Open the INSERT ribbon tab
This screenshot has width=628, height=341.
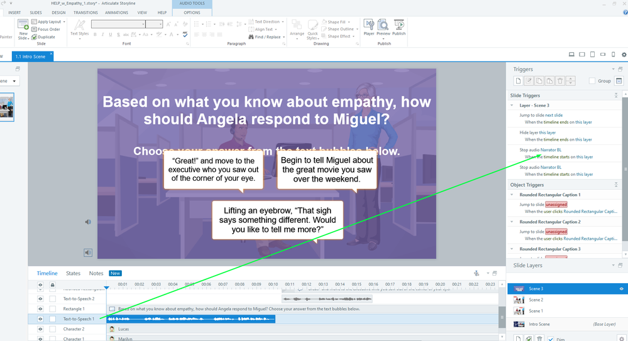click(x=14, y=13)
